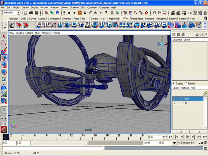208x156 pixels.
Task: Create a new display layer
Action: pos(205,93)
